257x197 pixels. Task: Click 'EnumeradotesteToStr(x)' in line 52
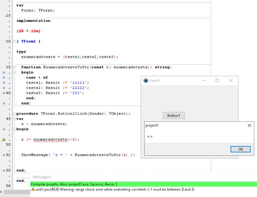point(101,155)
